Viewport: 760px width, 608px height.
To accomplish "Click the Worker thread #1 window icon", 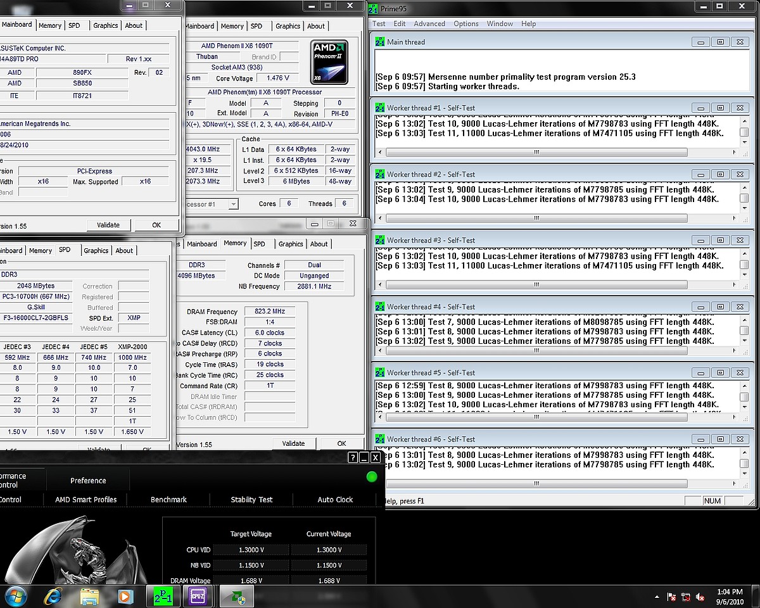I will click(380, 108).
